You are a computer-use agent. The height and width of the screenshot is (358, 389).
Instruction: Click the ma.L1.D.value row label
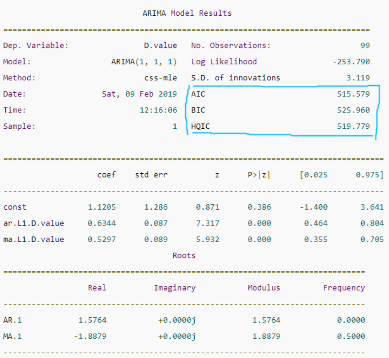click(x=33, y=239)
